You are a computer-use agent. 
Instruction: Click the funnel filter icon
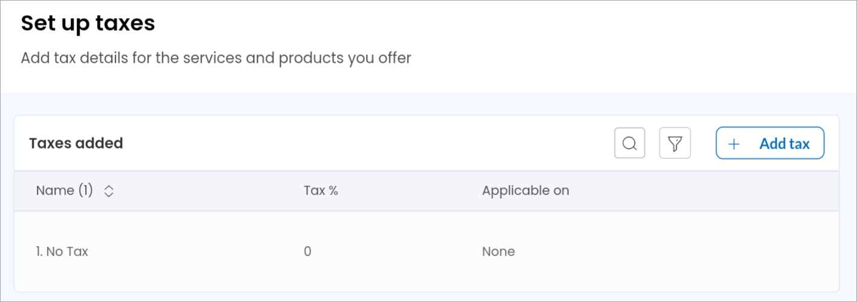(675, 143)
